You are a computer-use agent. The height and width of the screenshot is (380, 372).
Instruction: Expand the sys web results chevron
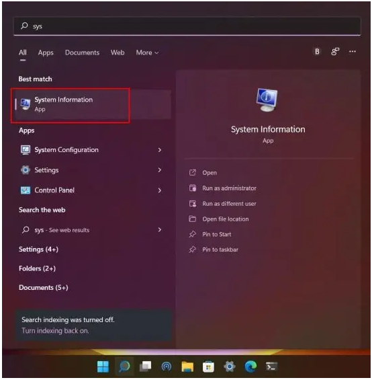160,230
